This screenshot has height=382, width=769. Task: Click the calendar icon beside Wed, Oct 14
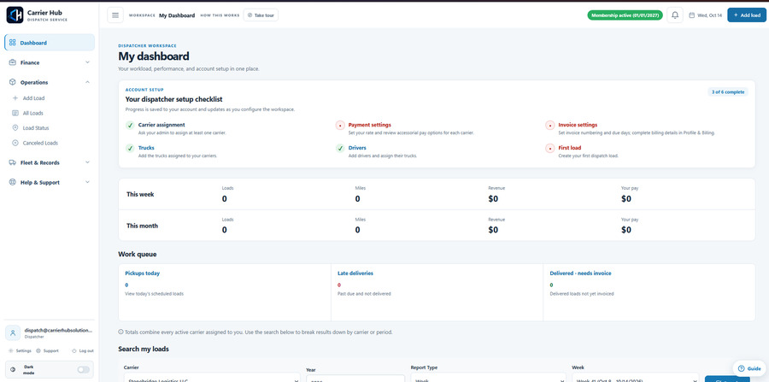click(691, 15)
